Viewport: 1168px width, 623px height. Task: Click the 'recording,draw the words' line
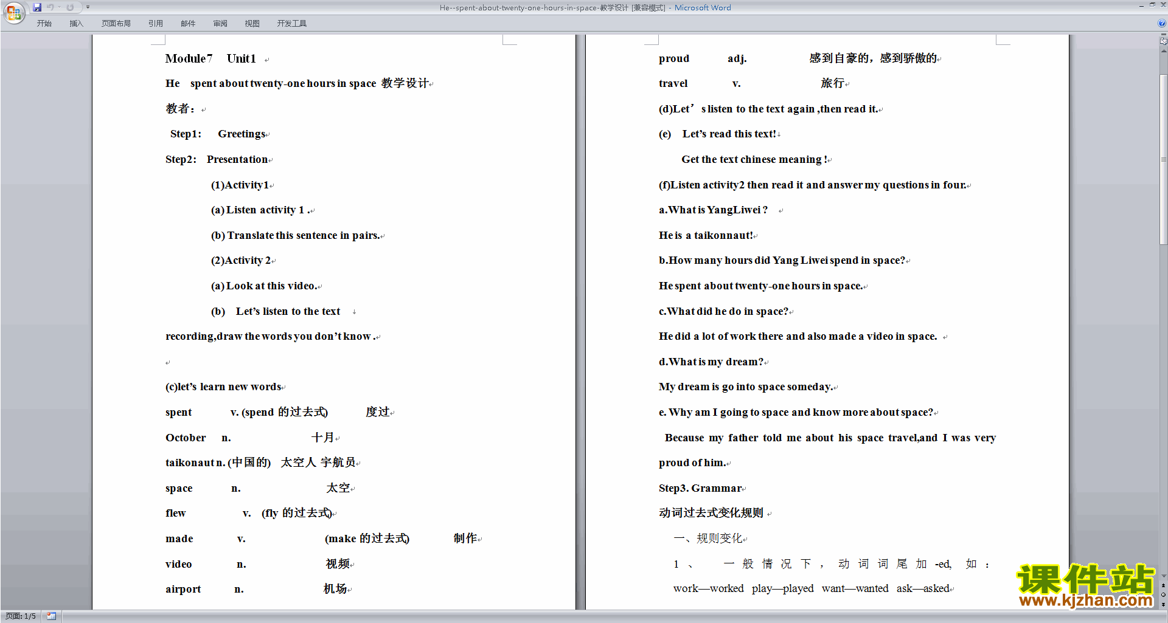(x=271, y=336)
